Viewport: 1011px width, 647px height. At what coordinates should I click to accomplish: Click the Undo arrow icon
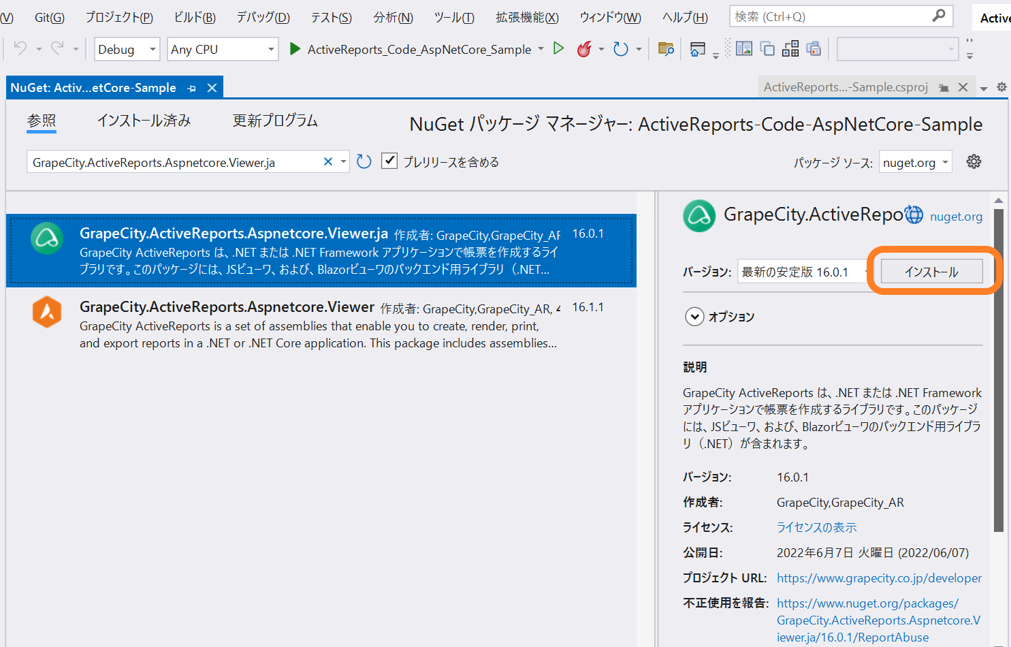[x=20, y=48]
